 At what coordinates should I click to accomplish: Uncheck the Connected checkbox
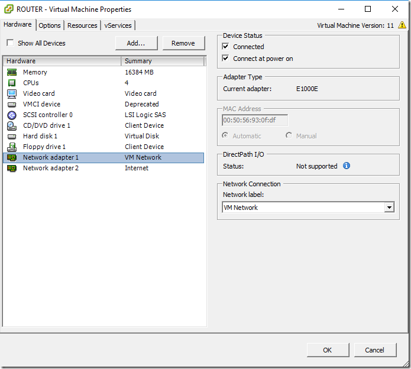225,46
